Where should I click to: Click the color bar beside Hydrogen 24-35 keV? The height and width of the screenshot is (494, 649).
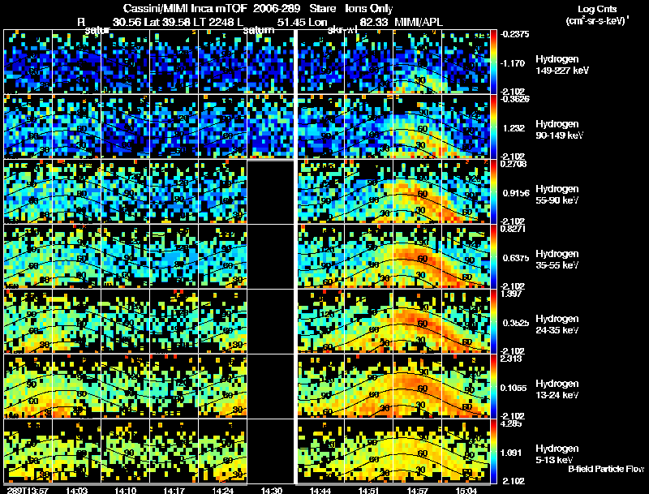[x=493, y=321]
